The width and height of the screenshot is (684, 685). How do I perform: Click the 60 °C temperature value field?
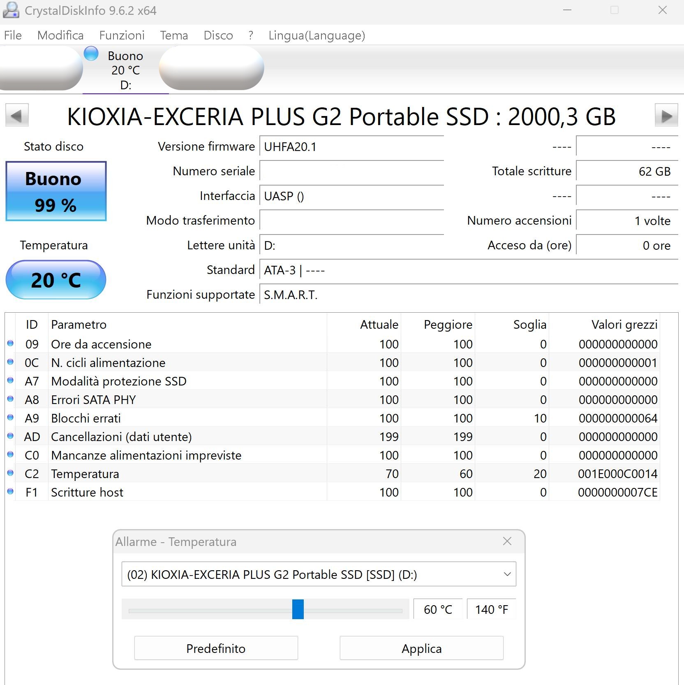pos(438,609)
